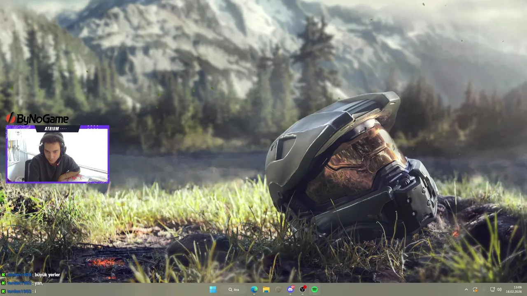Open Microsoft Edge from the taskbar
Viewport: 527px width, 296px height.
click(x=254, y=289)
